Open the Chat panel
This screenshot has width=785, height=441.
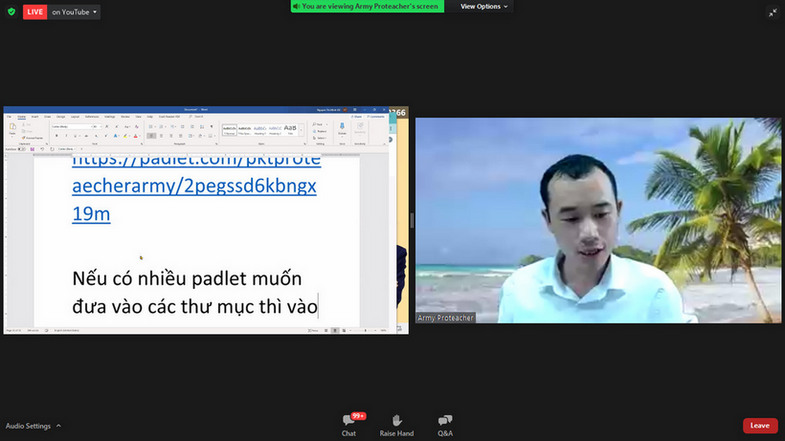[x=349, y=425]
